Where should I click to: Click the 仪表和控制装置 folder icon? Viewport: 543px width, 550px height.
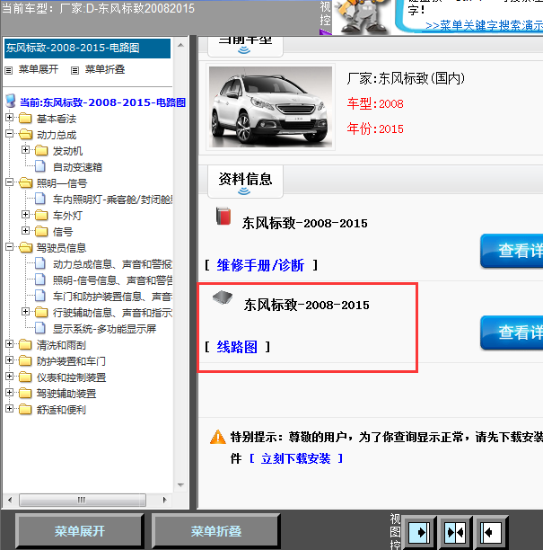(25, 377)
